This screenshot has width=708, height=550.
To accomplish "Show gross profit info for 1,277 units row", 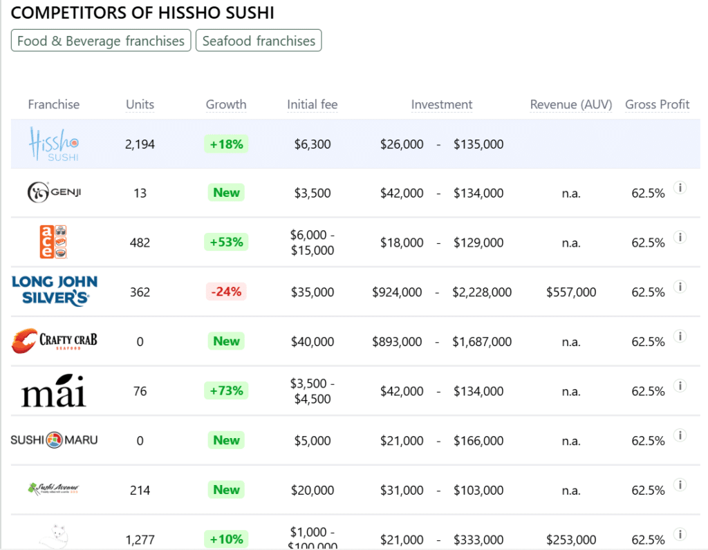I will tap(680, 534).
